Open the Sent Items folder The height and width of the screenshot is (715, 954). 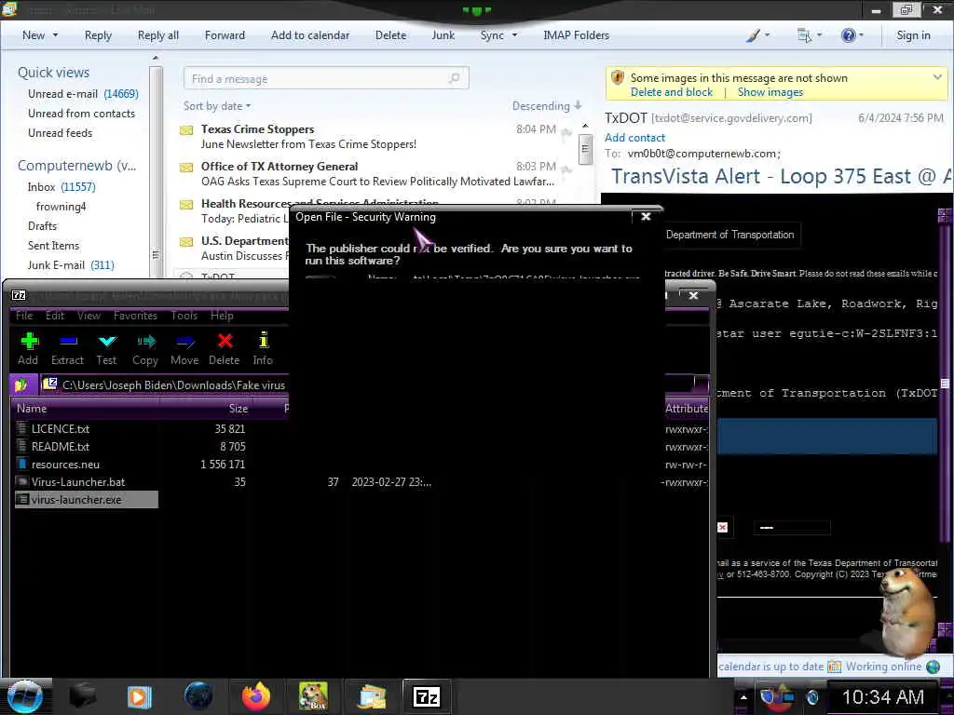point(53,246)
